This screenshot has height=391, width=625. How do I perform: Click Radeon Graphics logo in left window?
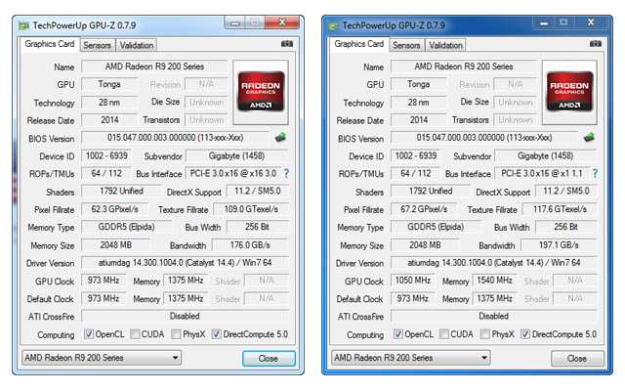(261, 91)
